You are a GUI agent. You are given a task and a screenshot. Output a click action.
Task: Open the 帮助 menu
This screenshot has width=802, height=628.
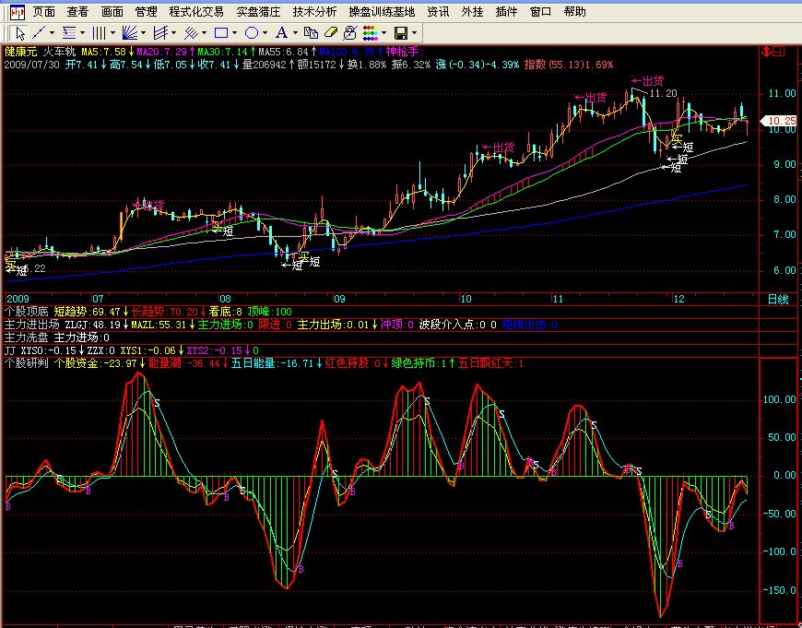(x=574, y=12)
